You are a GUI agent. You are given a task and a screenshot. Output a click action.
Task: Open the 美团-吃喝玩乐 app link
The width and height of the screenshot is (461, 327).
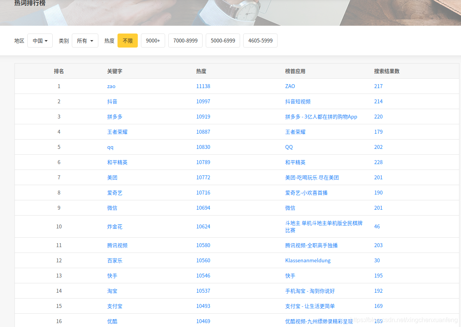[312, 177]
